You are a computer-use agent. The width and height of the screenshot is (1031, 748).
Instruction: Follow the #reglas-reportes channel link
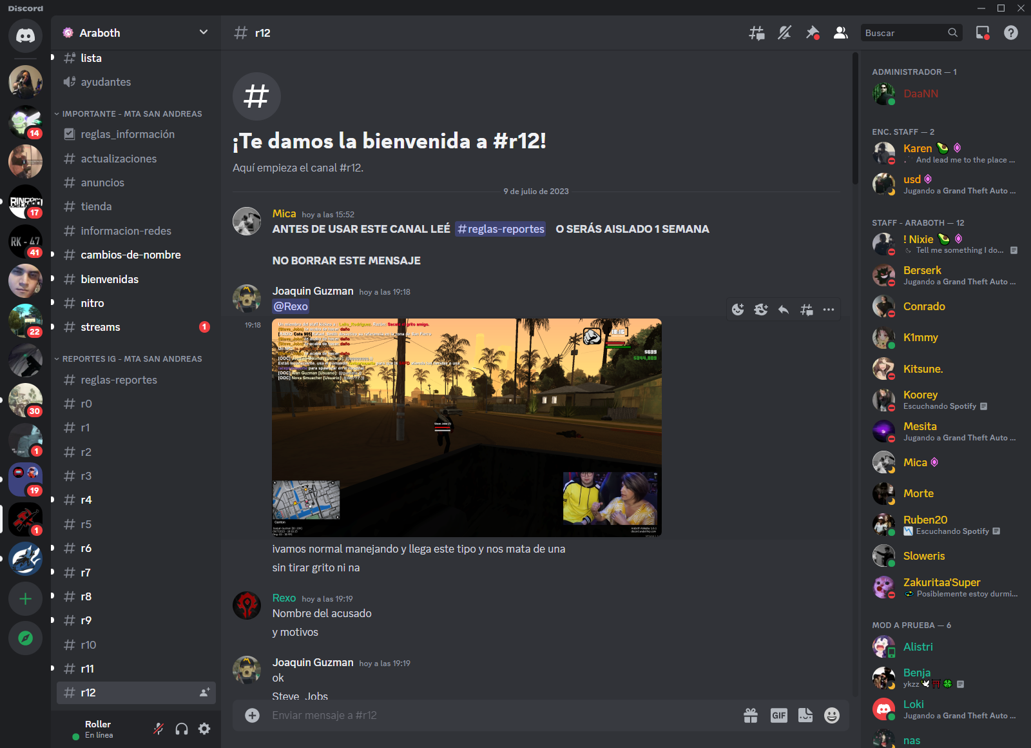pyautogui.click(x=500, y=229)
